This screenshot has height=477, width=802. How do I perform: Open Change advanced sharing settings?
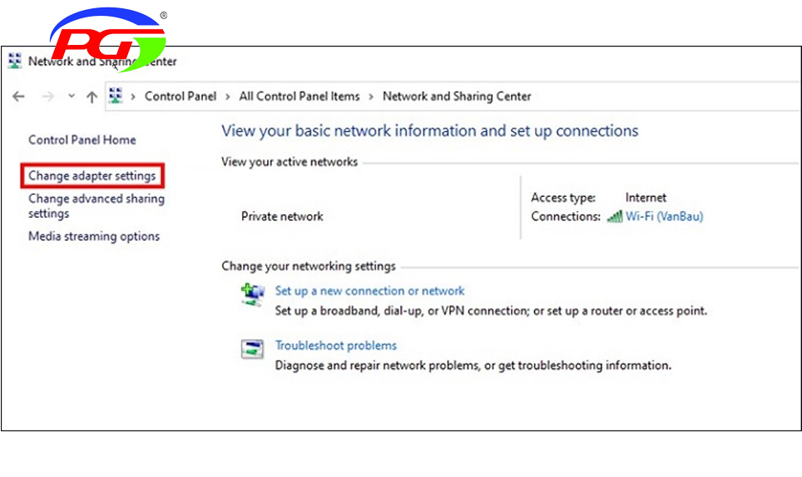[97, 206]
